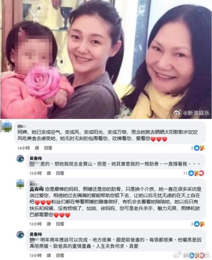Screen dimensions: 212x260
Task: Click 回覆 under the long fan reply
Action: tap(60, 224)
